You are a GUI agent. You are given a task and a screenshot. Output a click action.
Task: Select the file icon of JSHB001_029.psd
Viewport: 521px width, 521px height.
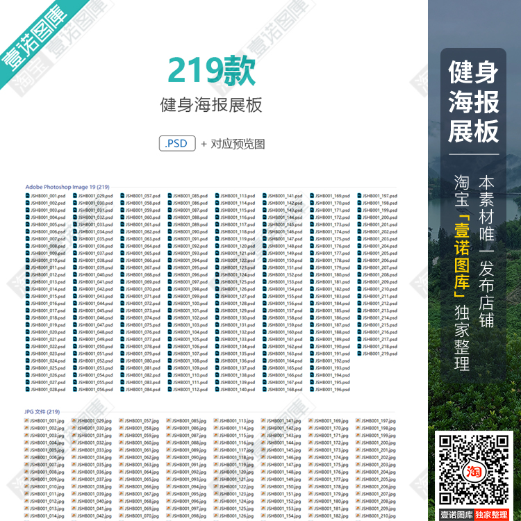pos(75,196)
